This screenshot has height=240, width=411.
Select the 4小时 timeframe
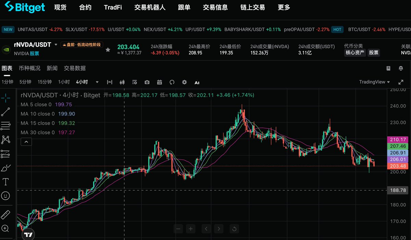pos(82,82)
